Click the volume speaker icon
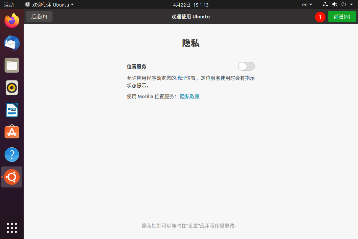The image size is (358, 239). tap(334, 4)
